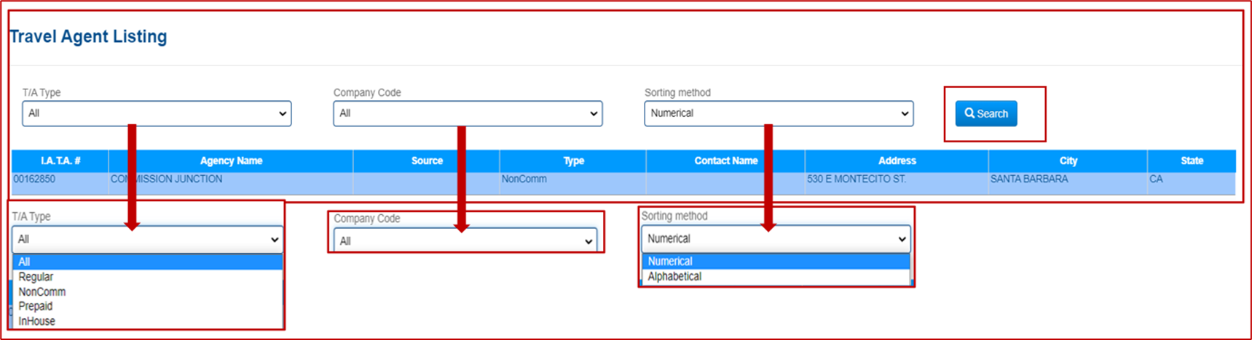Open the top T/A Type dropdown
Screen dimensions: 1252x340
click(157, 113)
